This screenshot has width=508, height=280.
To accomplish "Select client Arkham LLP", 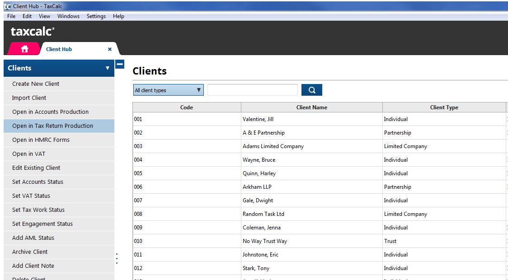I will 257,187.
